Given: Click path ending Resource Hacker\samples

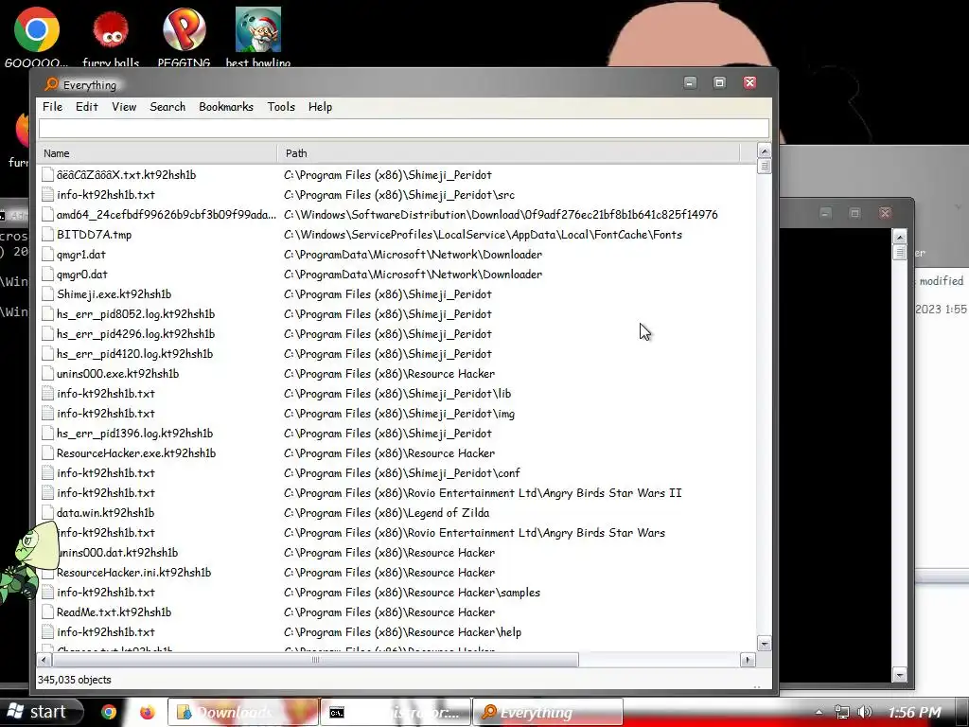Looking at the screenshot, I should [x=412, y=593].
